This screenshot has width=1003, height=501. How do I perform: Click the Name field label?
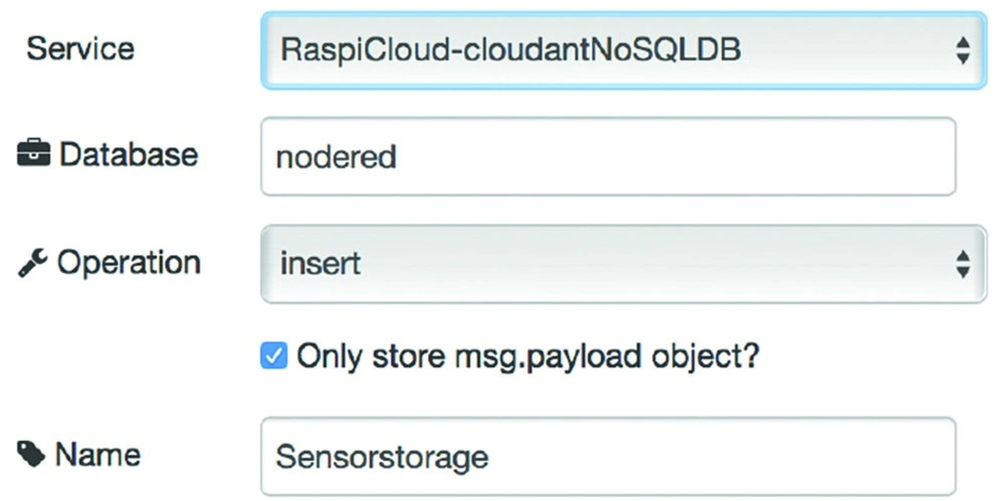click(x=98, y=455)
